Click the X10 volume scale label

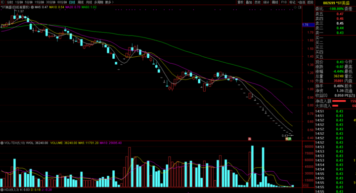tap(306, 186)
